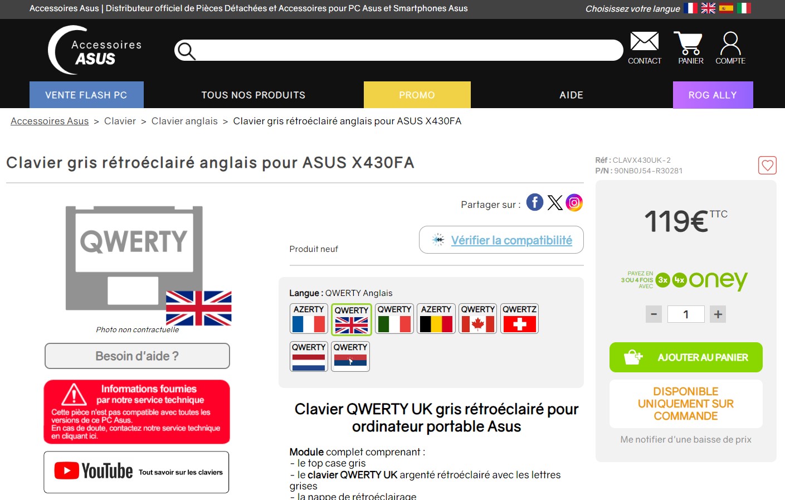785x500 pixels.
Task: Click the red warning triangle icon
Action: tap(74, 394)
